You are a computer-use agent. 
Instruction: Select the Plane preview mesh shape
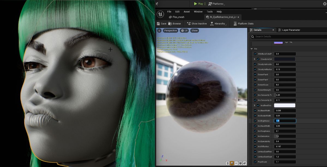click(236, 163)
